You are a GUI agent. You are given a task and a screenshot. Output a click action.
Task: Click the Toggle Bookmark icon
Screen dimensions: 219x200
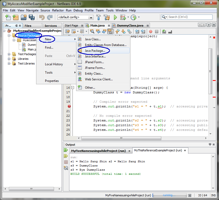[130, 31]
